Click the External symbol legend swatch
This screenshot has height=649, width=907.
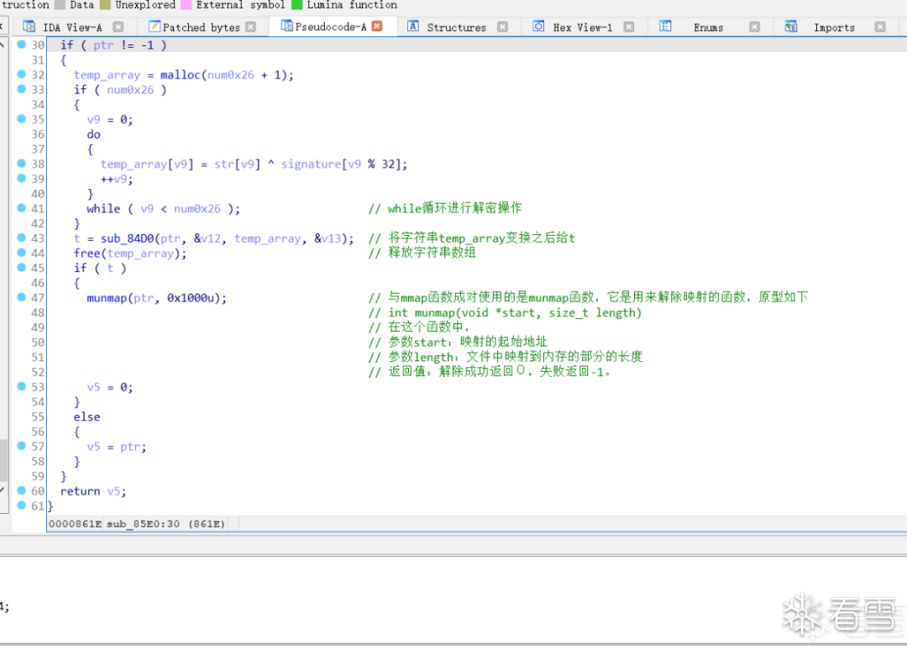[x=186, y=5]
